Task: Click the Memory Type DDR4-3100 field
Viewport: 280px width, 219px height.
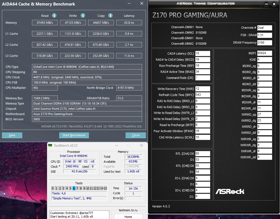Action: [87, 104]
